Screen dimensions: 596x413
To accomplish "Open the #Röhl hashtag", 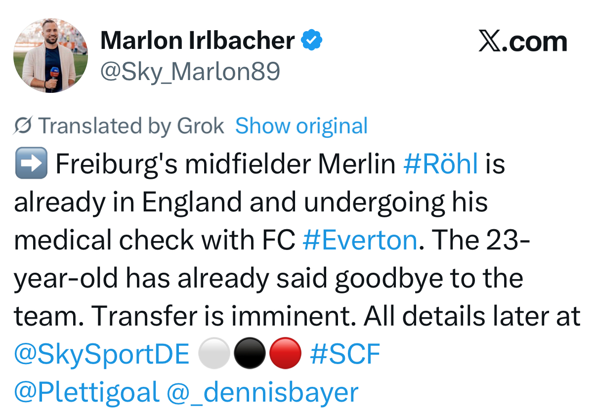I will coord(440,164).
